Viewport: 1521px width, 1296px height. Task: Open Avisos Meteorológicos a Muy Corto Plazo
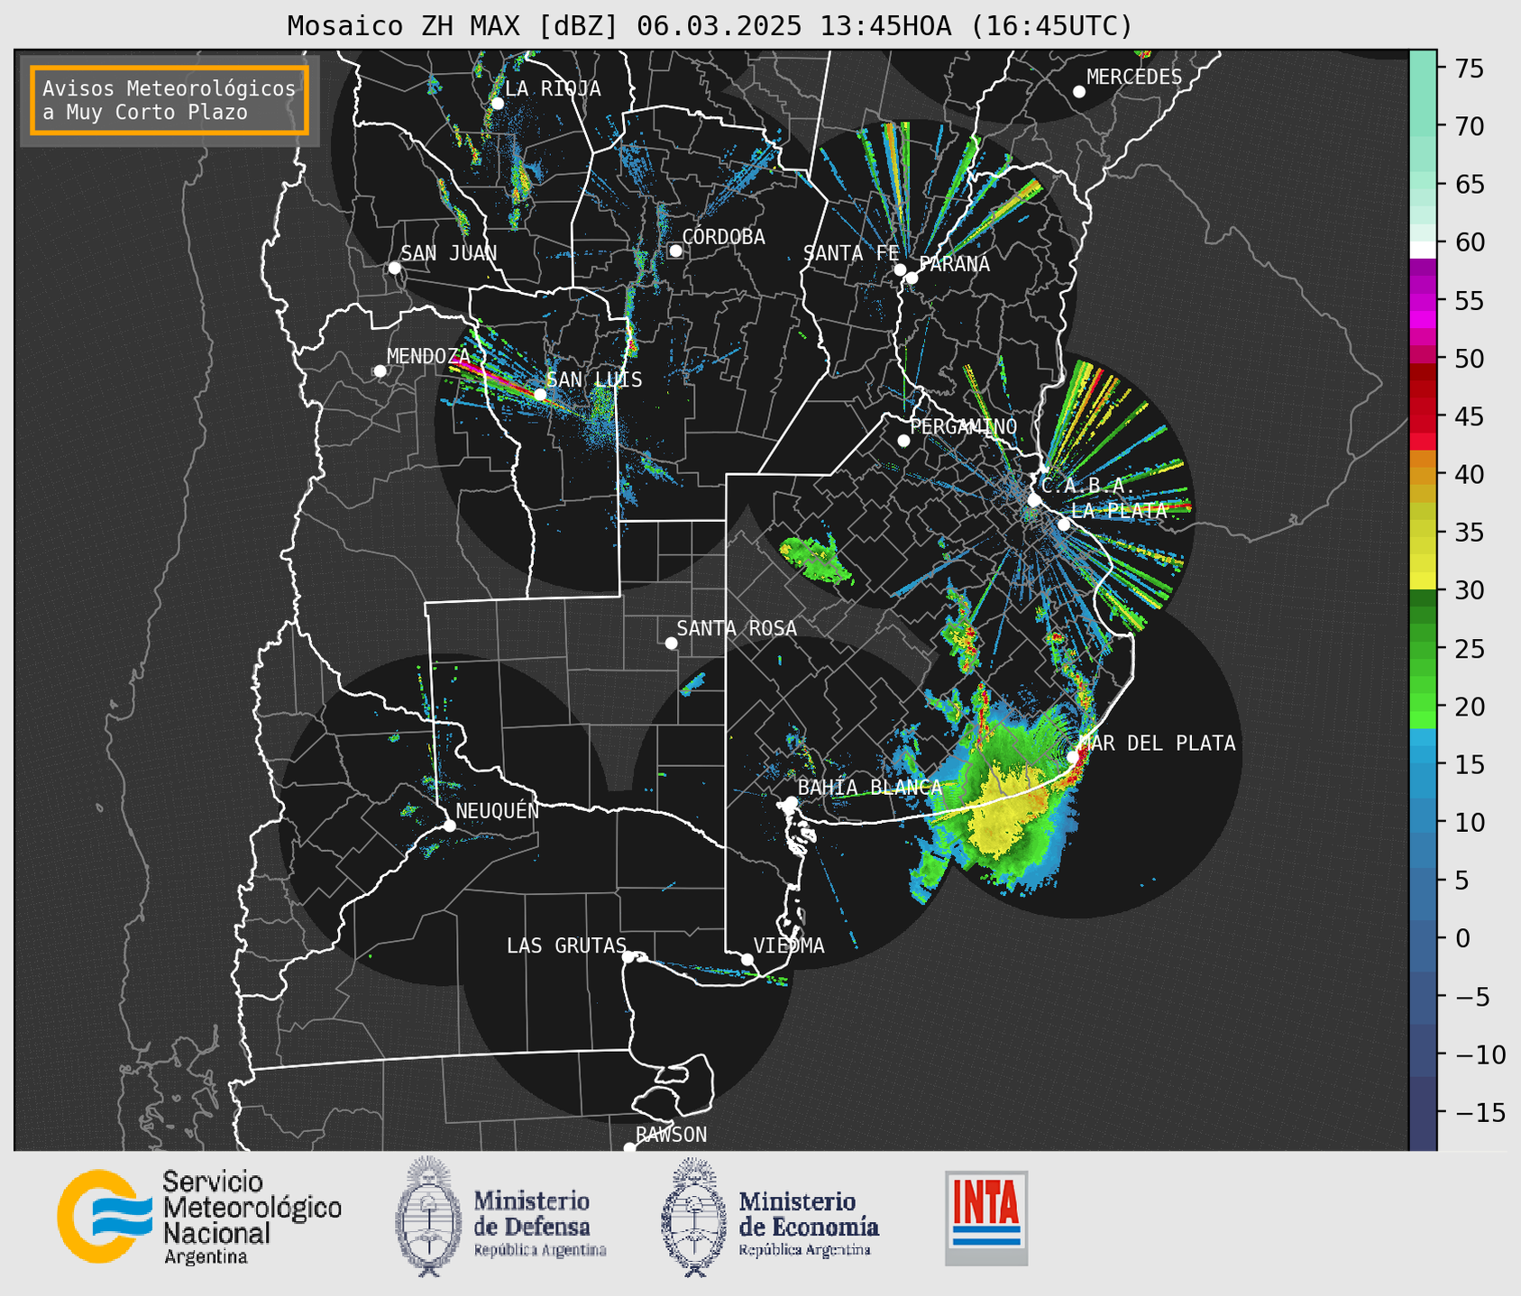click(x=170, y=100)
